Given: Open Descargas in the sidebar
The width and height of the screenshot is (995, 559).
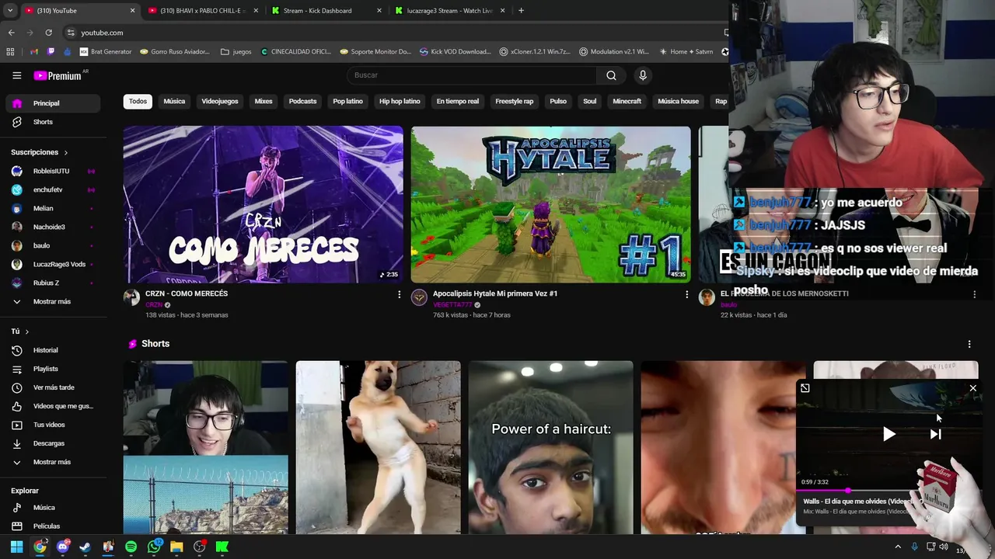Looking at the screenshot, I should (x=53, y=443).
